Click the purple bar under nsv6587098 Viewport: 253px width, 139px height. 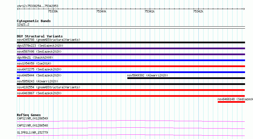tap(131, 54)
